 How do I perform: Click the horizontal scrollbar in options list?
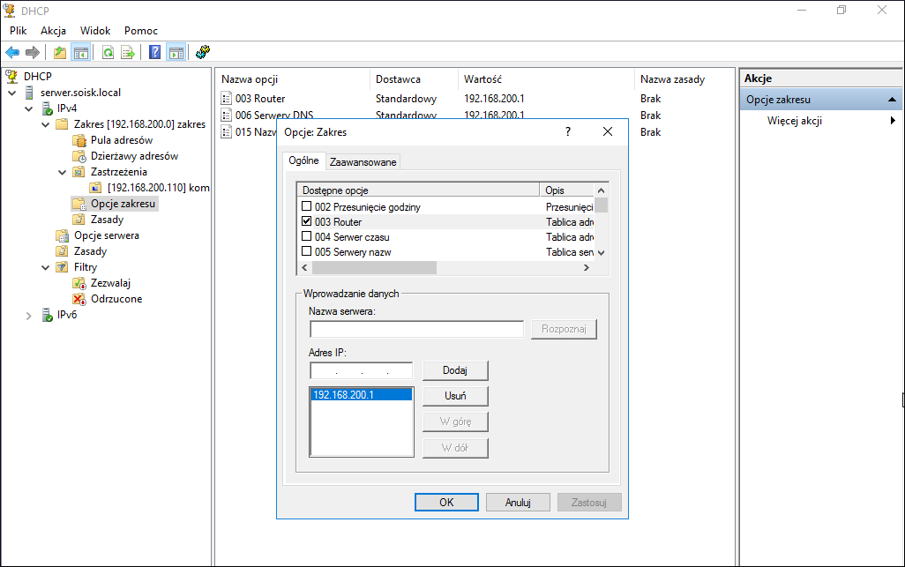tap(445, 268)
